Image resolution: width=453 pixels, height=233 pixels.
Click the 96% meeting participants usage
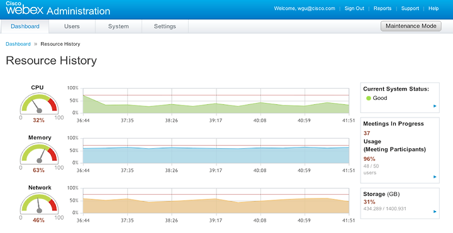(369, 159)
